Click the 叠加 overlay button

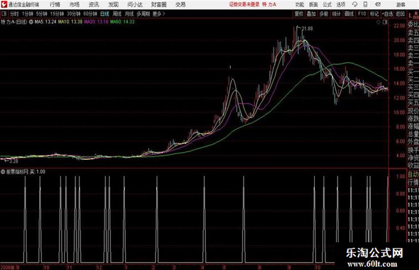(x=311, y=14)
